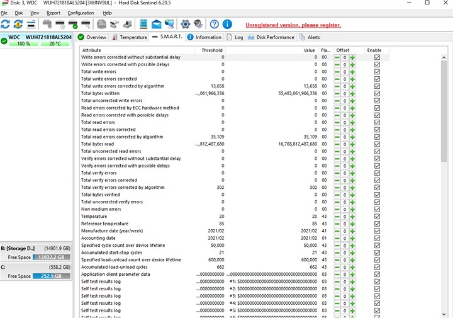Click plus offset for Accumulated start-stop cycles
Screen dimensions: 453x318
click(352, 253)
